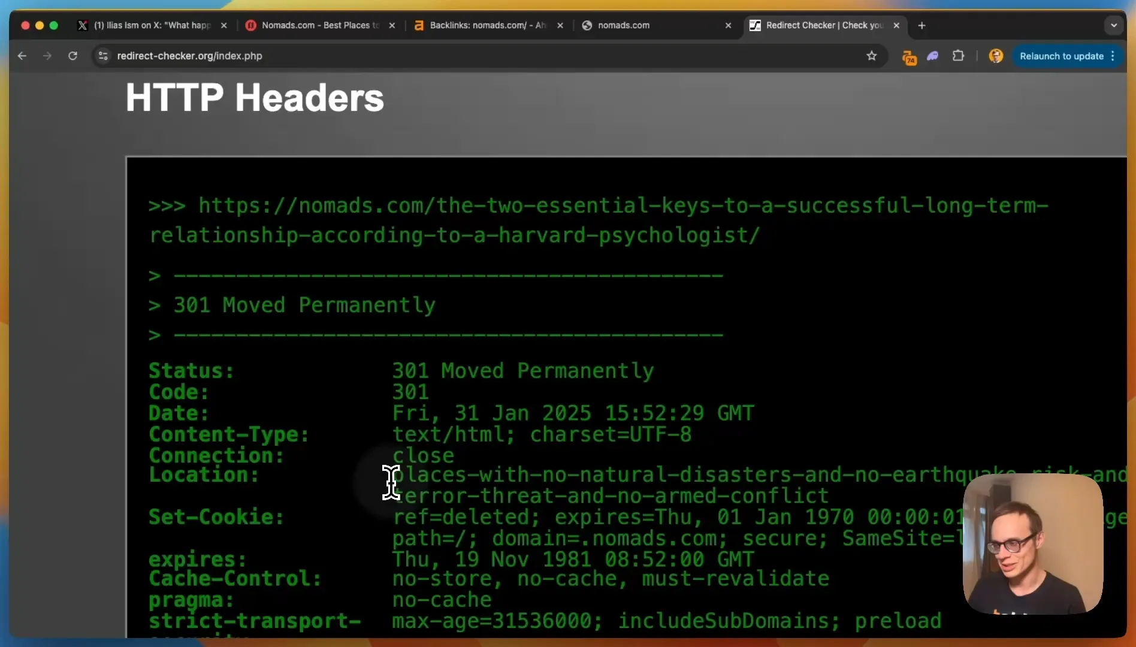Reload the redirect-checker page
This screenshot has height=647, width=1136.
click(x=72, y=56)
